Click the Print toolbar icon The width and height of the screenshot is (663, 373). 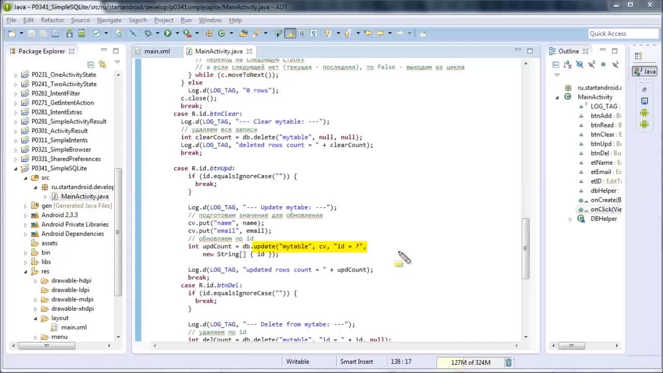coord(55,34)
